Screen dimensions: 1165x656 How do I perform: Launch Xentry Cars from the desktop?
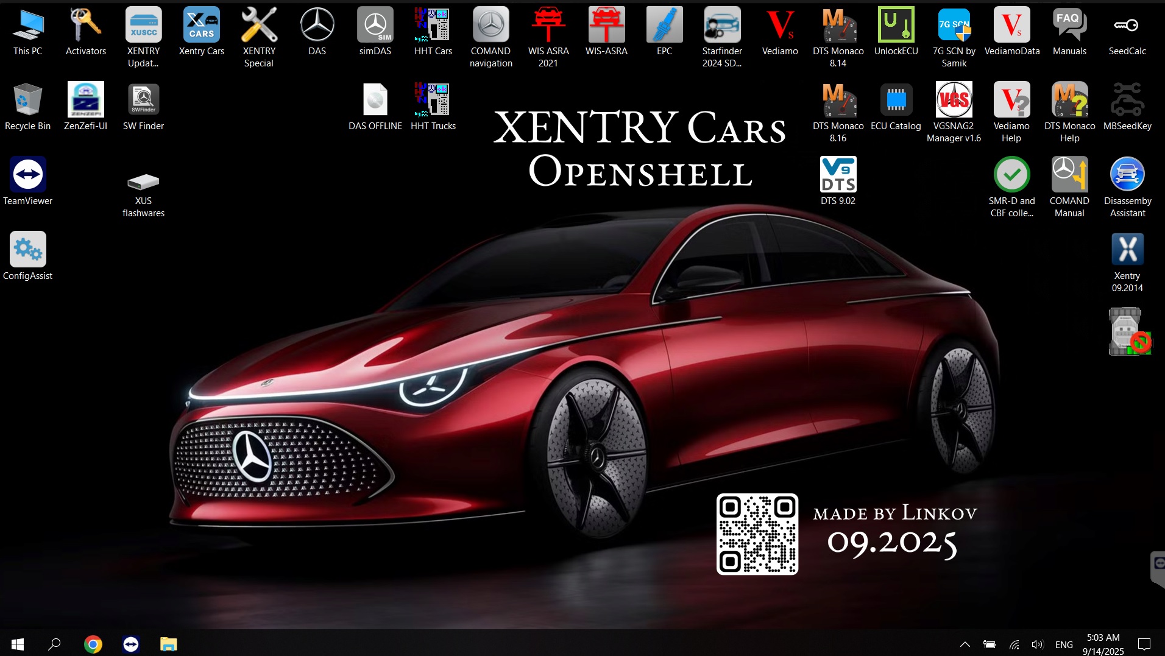pos(200,24)
